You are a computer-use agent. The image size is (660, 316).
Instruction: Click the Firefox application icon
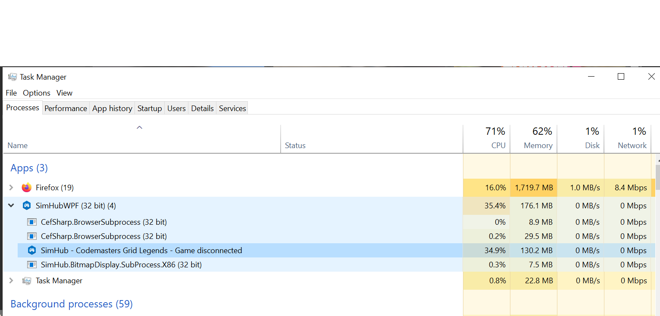(x=26, y=187)
